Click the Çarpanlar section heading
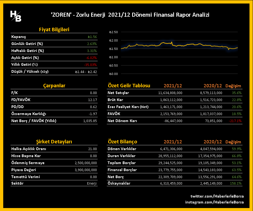 tap(54, 86)
